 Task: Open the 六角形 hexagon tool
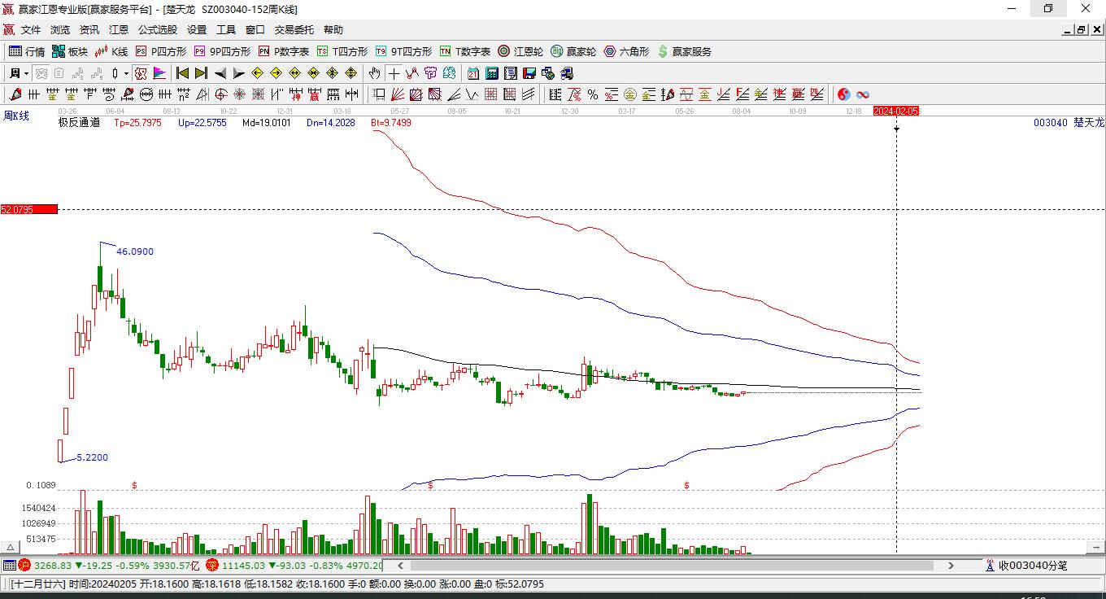(626, 51)
